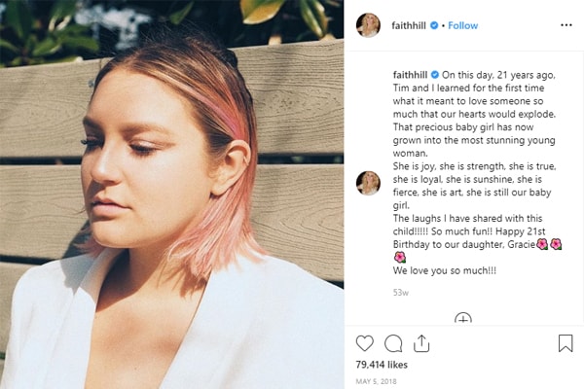Share the post using the share icon

point(421,343)
